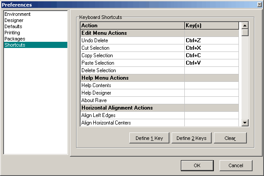The width and height of the screenshot is (264, 176).
Task: Open the Packages preferences page
Action: pos(14,39)
